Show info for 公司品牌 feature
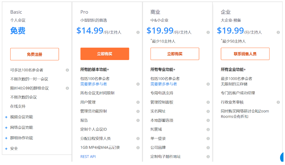The width and height of the screenshot is (285, 165). point(208,148)
